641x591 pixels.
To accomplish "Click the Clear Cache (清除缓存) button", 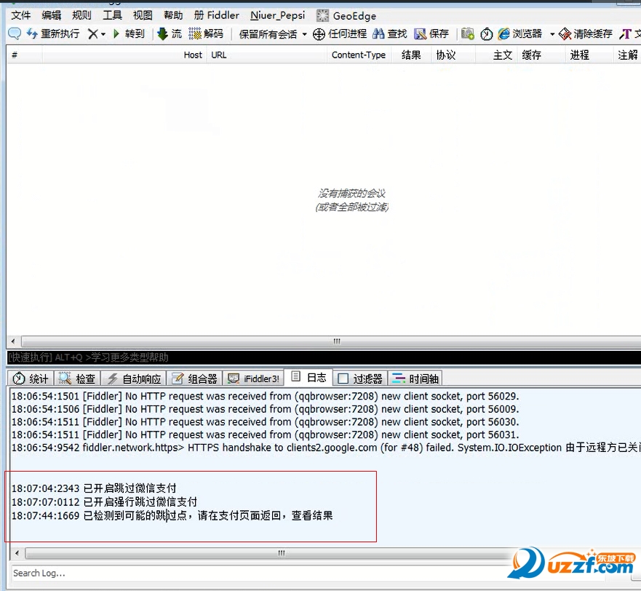I will tap(585, 33).
